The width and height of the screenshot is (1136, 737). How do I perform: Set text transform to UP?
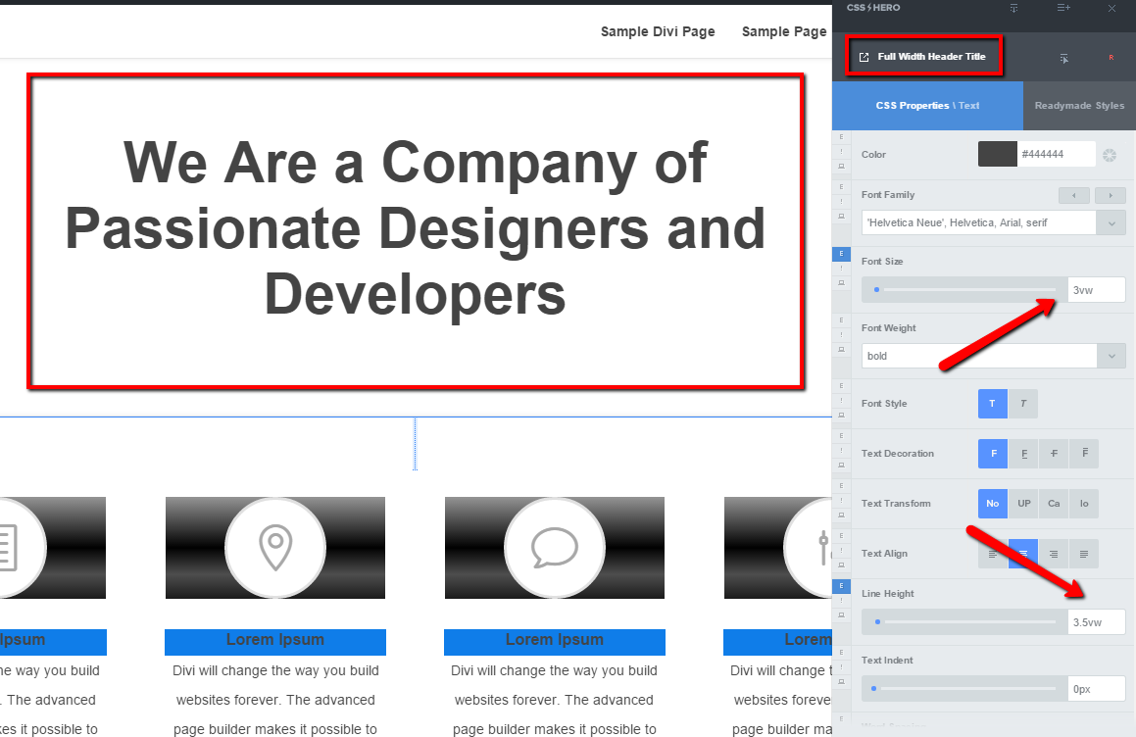coord(1023,504)
